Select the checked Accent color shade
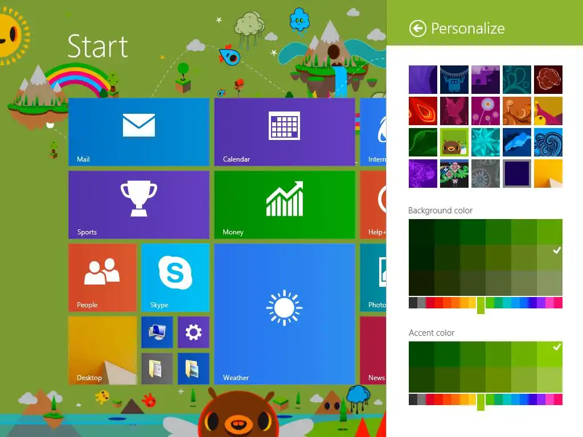Screen dimensions: 583x437 [x=549, y=354]
